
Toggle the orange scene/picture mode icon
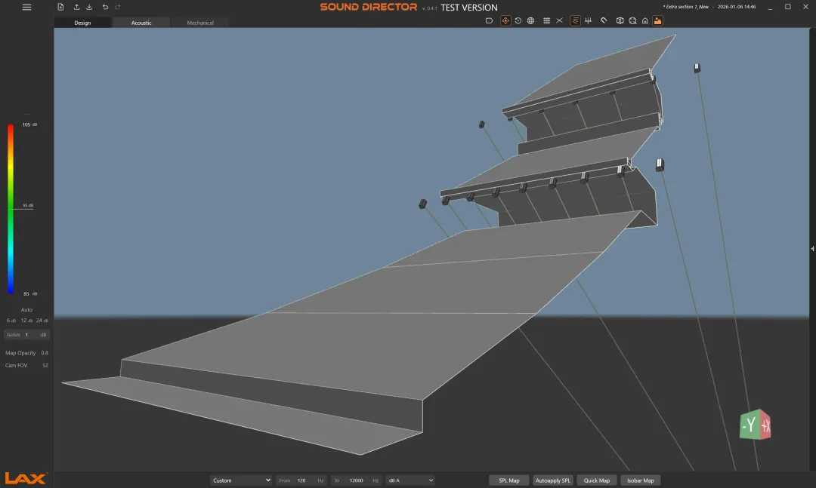click(658, 21)
